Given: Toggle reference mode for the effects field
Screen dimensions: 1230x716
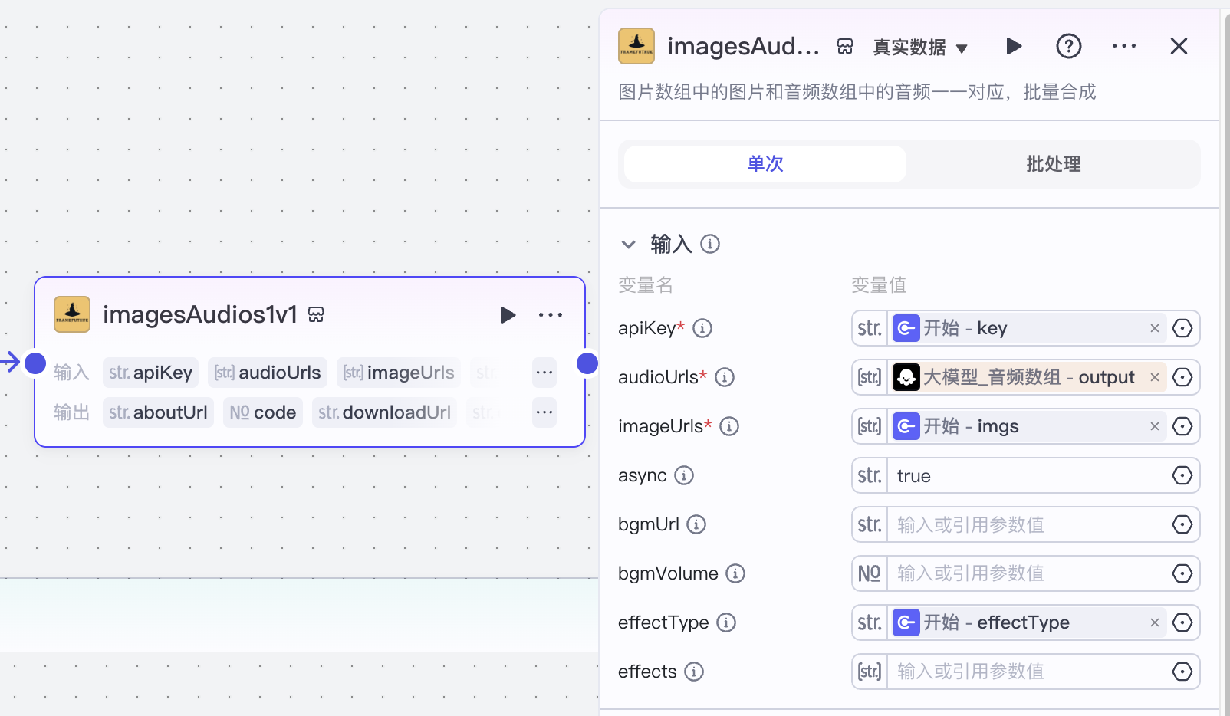Looking at the screenshot, I should [1182, 672].
